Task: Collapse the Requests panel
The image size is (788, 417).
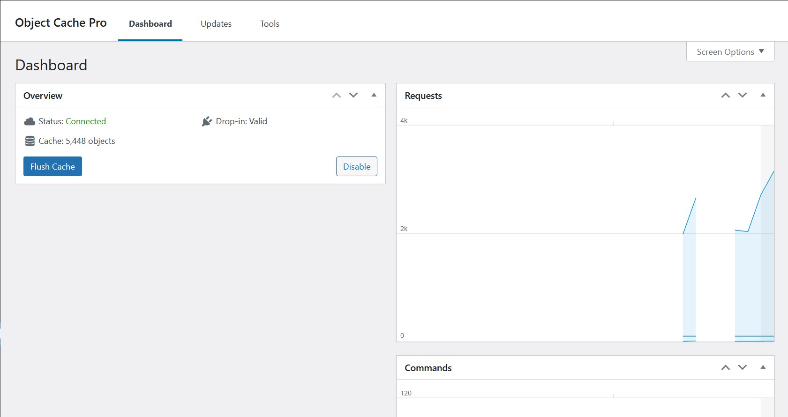Action: click(763, 95)
